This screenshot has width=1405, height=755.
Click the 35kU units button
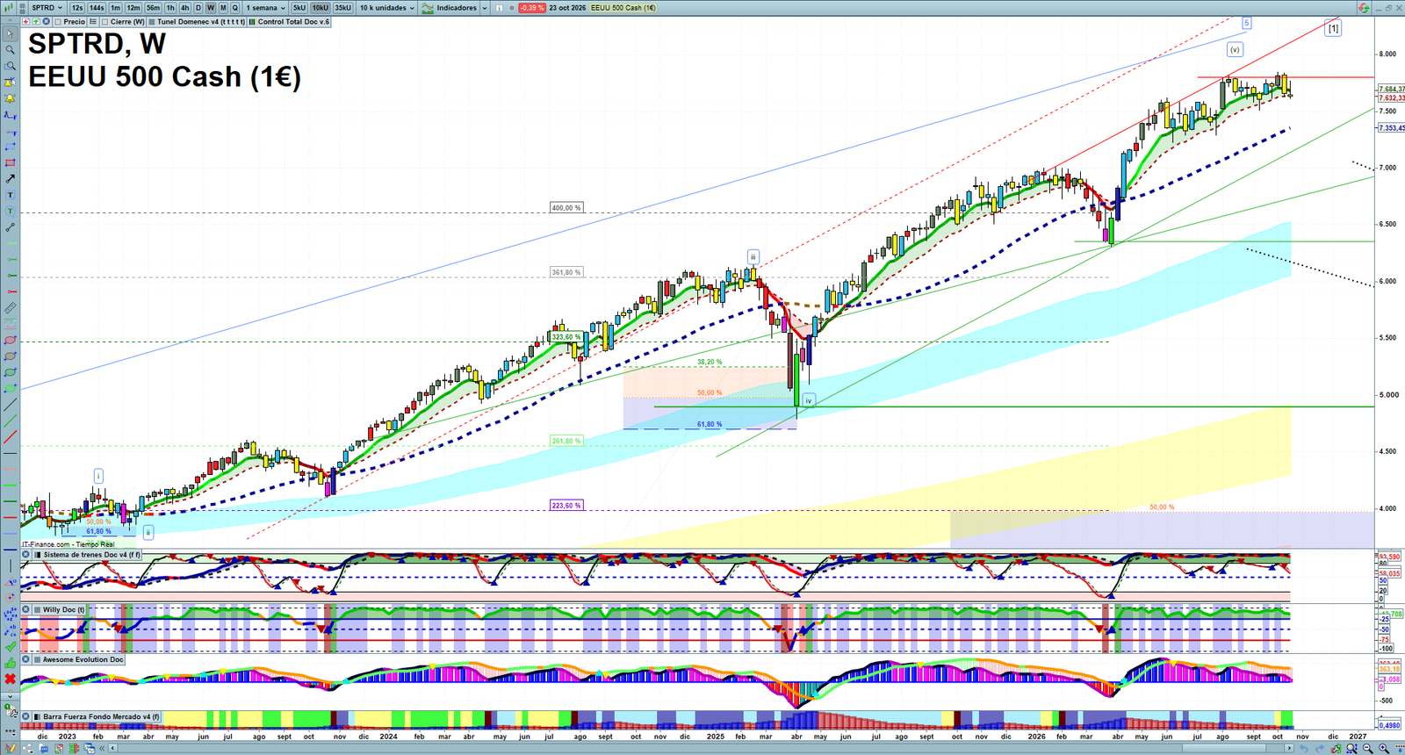click(342, 8)
